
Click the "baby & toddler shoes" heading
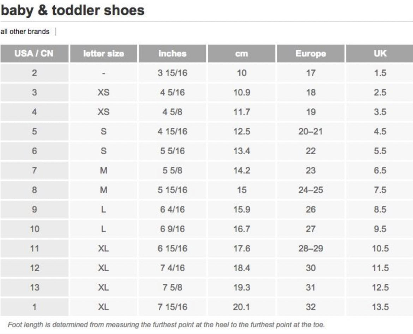click(72, 10)
